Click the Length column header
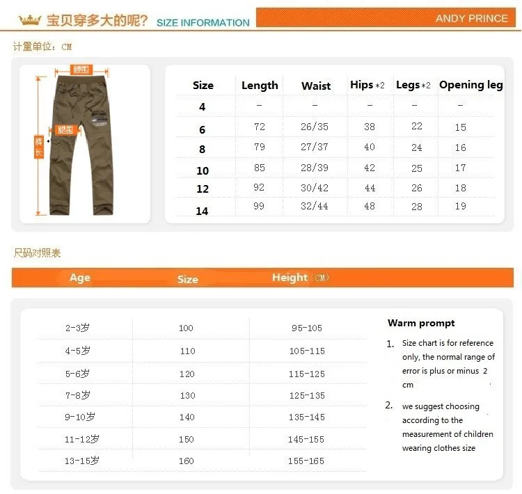Image resolution: width=522 pixels, height=494 pixels. [x=260, y=86]
